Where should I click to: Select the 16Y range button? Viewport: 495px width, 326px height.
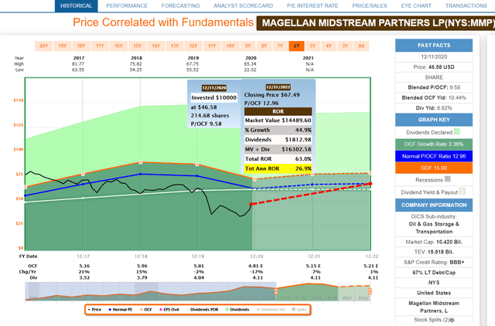point(118,46)
